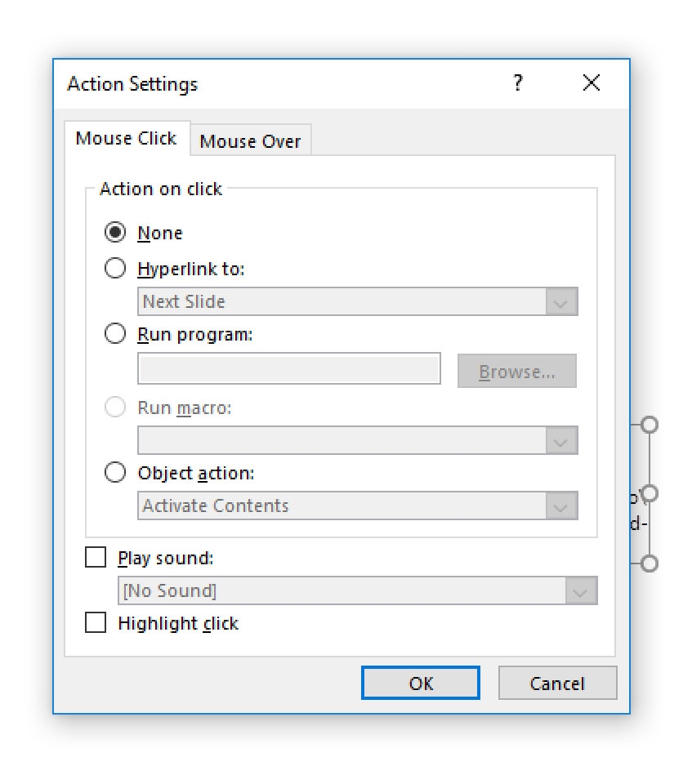
Task: Select the Run program option
Action: (116, 334)
